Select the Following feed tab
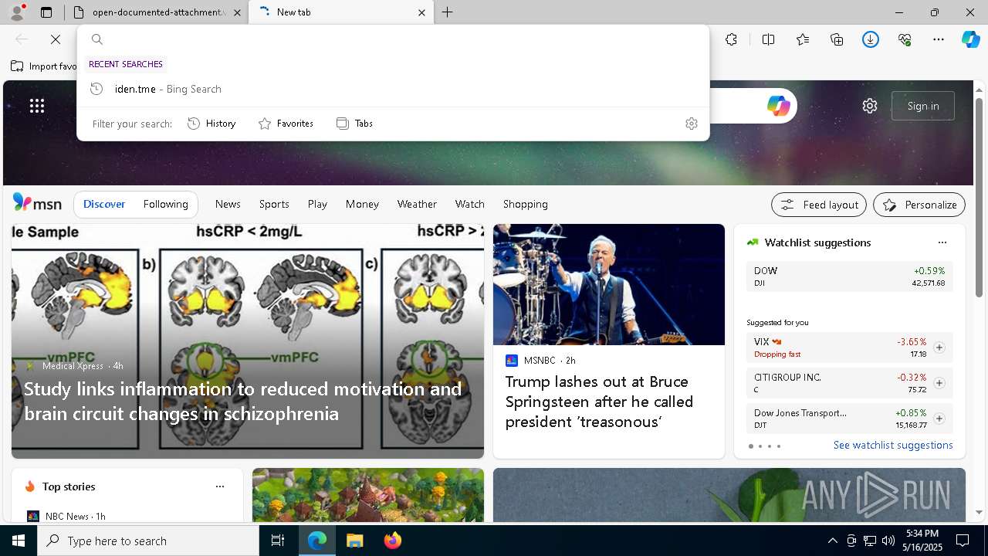This screenshot has width=988, height=556. [x=165, y=204]
